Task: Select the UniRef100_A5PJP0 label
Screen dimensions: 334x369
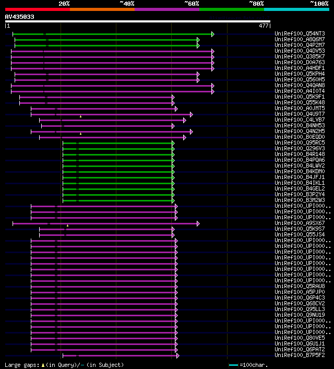Action: [300, 292]
